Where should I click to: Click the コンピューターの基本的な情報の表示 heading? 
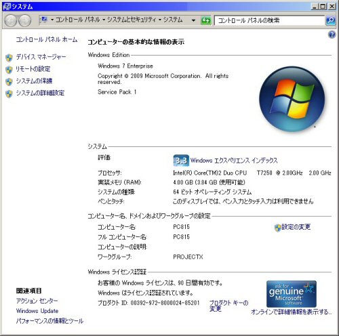[x=136, y=42]
